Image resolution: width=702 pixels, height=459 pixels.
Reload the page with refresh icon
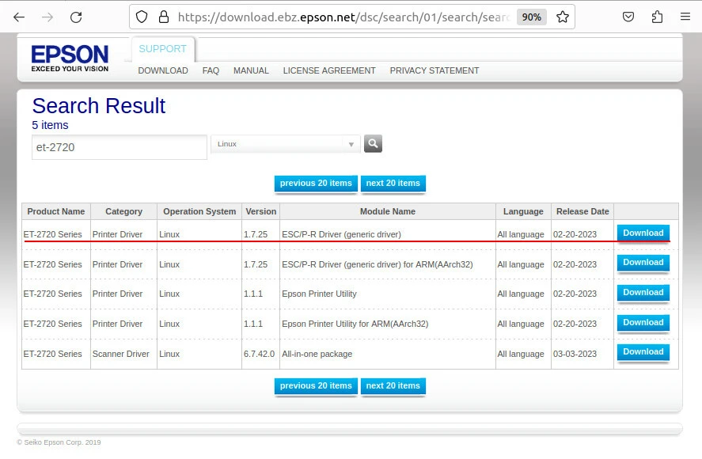tap(76, 17)
